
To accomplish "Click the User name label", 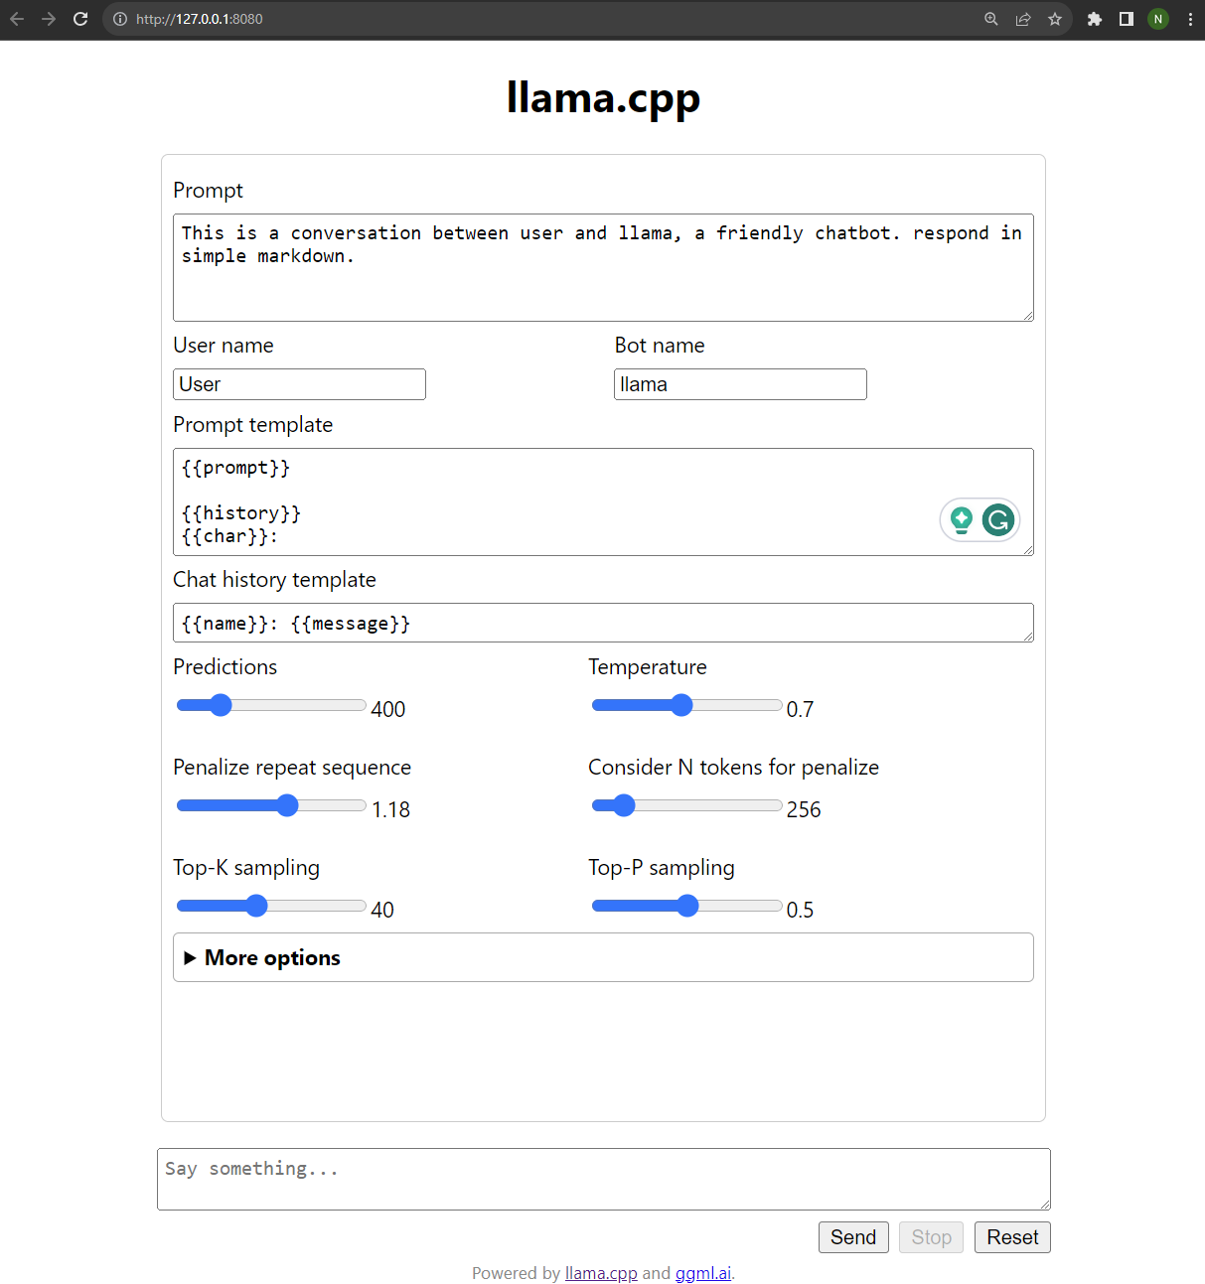I will click(224, 345).
